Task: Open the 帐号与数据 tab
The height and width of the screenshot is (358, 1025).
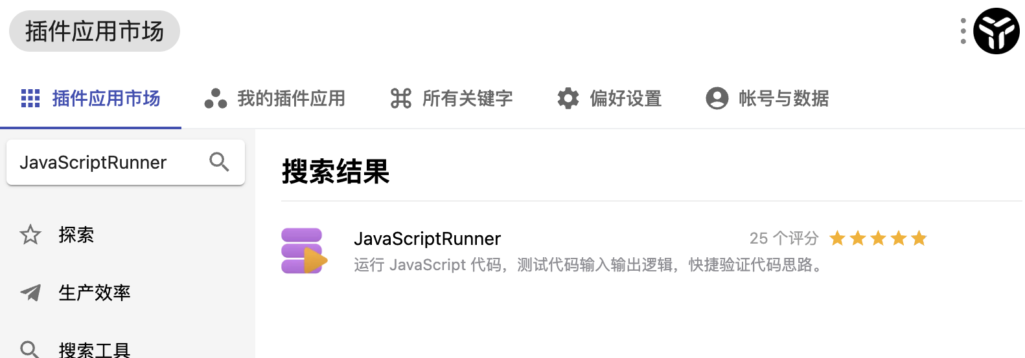Action: [767, 98]
